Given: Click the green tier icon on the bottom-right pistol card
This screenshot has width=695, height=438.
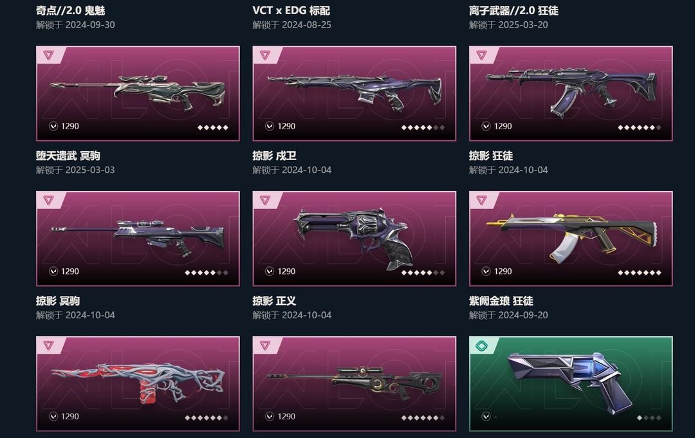Looking at the screenshot, I should (481, 345).
